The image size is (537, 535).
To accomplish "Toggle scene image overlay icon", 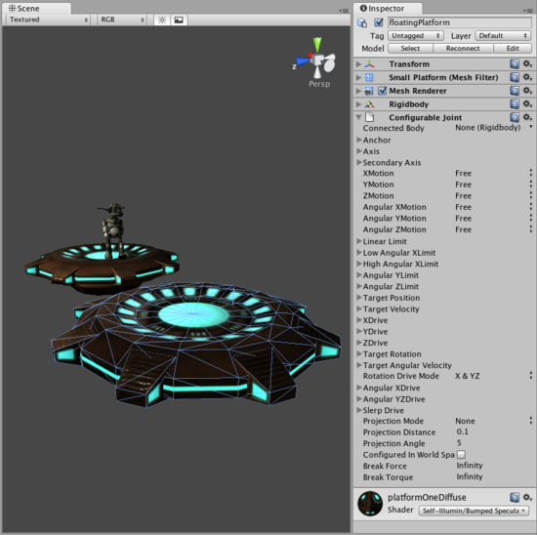I will [179, 20].
